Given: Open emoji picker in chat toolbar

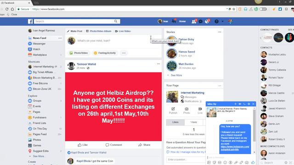Looking at the screenshot, I should (x=225, y=162).
